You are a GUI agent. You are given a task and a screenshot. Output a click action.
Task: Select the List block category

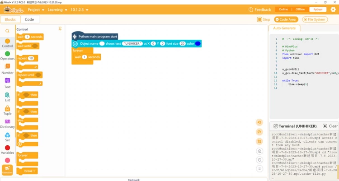(7, 97)
